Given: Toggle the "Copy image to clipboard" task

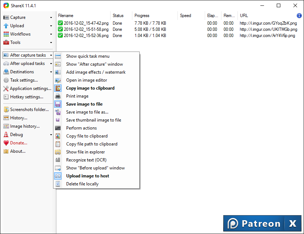Looking at the screenshot, I should point(90,88).
